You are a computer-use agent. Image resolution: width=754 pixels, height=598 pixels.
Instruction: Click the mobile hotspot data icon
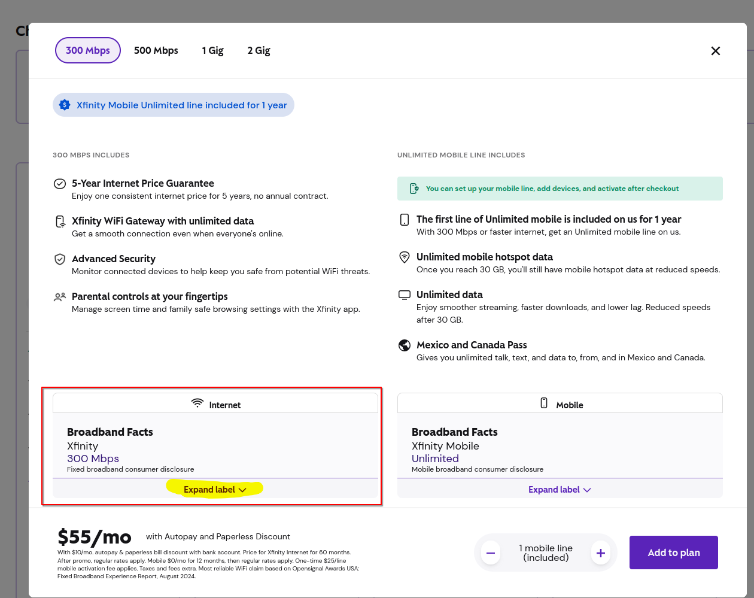[x=405, y=257]
